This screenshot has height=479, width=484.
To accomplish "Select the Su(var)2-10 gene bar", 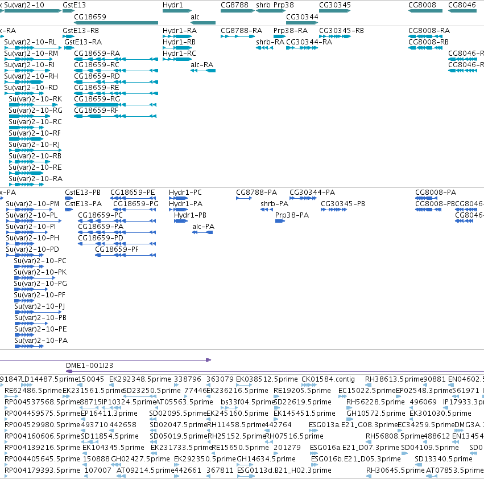I will pos(33,11).
